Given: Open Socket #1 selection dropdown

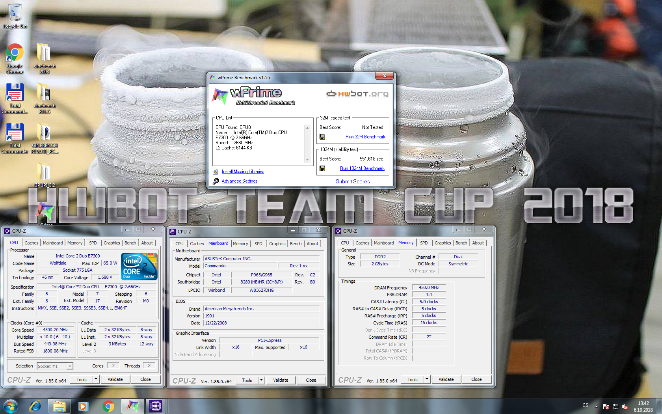Looking at the screenshot, I should click(x=69, y=366).
